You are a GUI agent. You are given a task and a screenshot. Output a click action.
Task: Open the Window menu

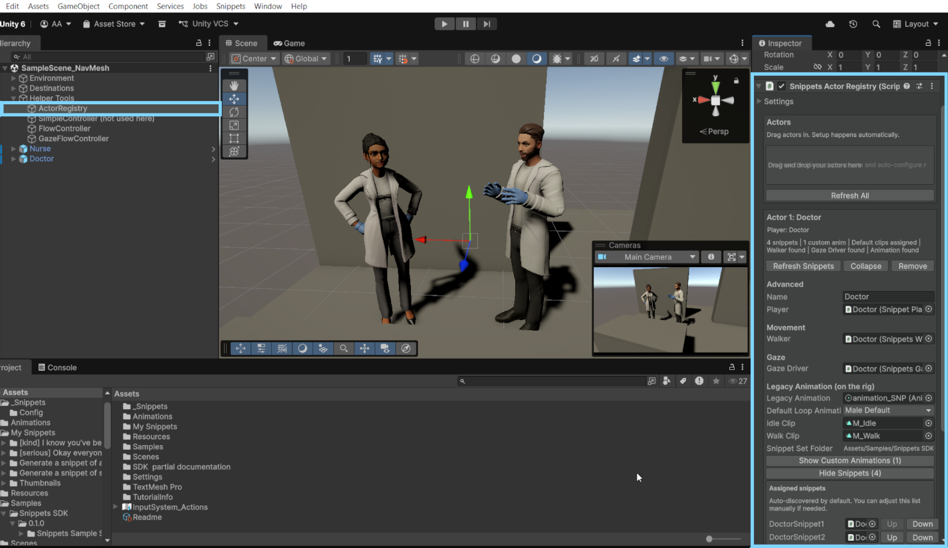pyautogui.click(x=268, y=6)
